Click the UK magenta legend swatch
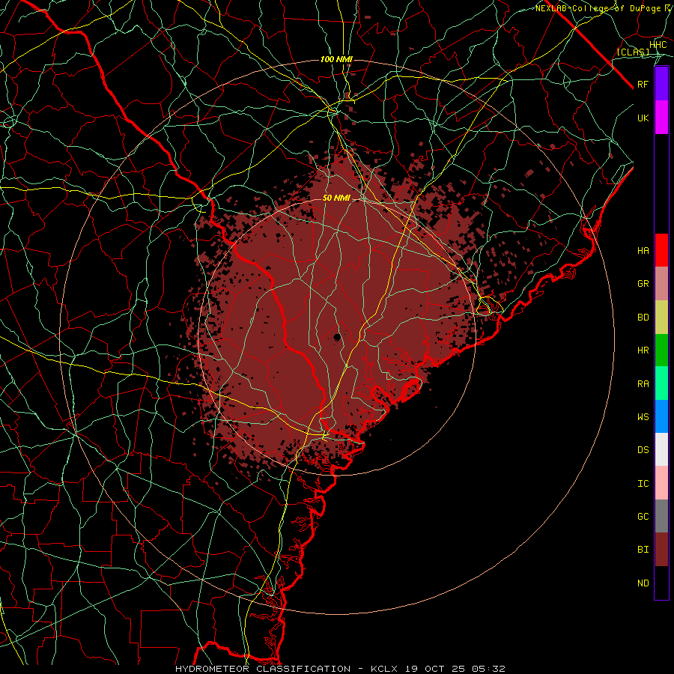 coord(661,118)
